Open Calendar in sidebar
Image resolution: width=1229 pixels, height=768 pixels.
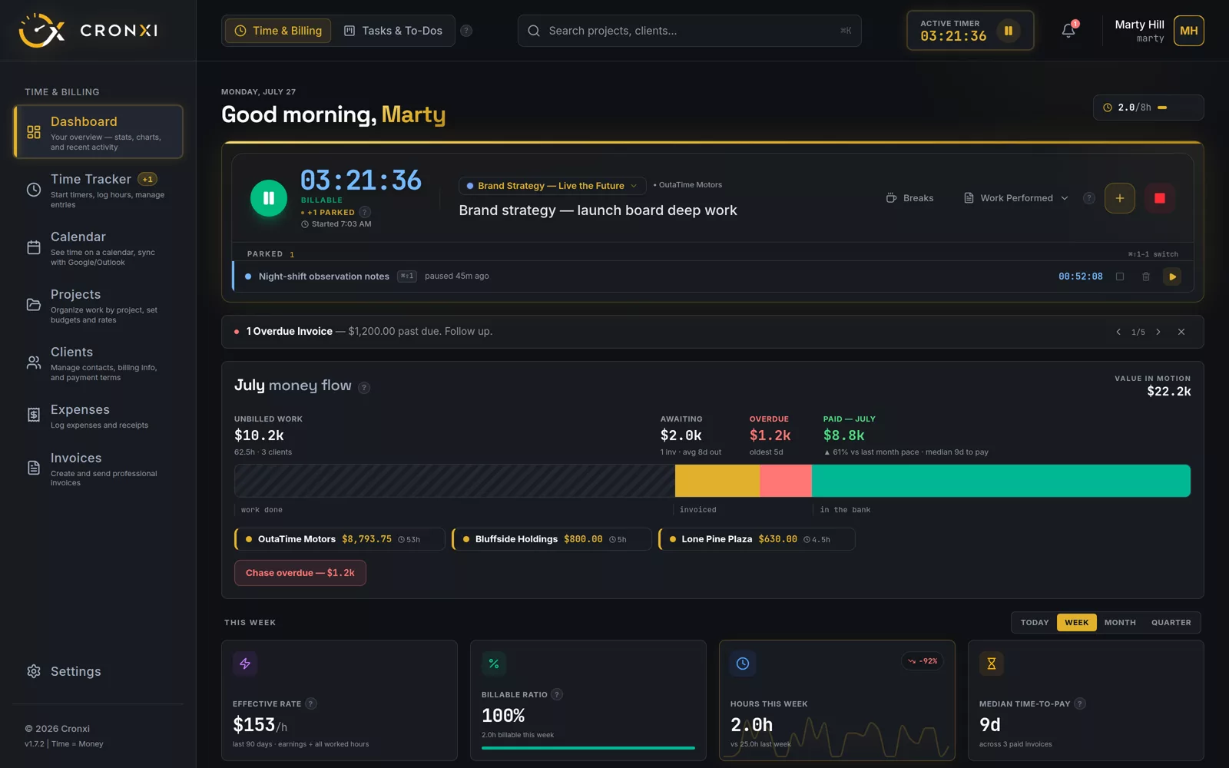[x=98, y=247]
